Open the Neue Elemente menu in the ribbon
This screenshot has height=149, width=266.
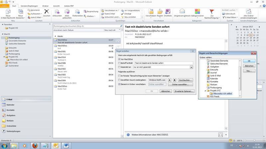coord(21,14)
